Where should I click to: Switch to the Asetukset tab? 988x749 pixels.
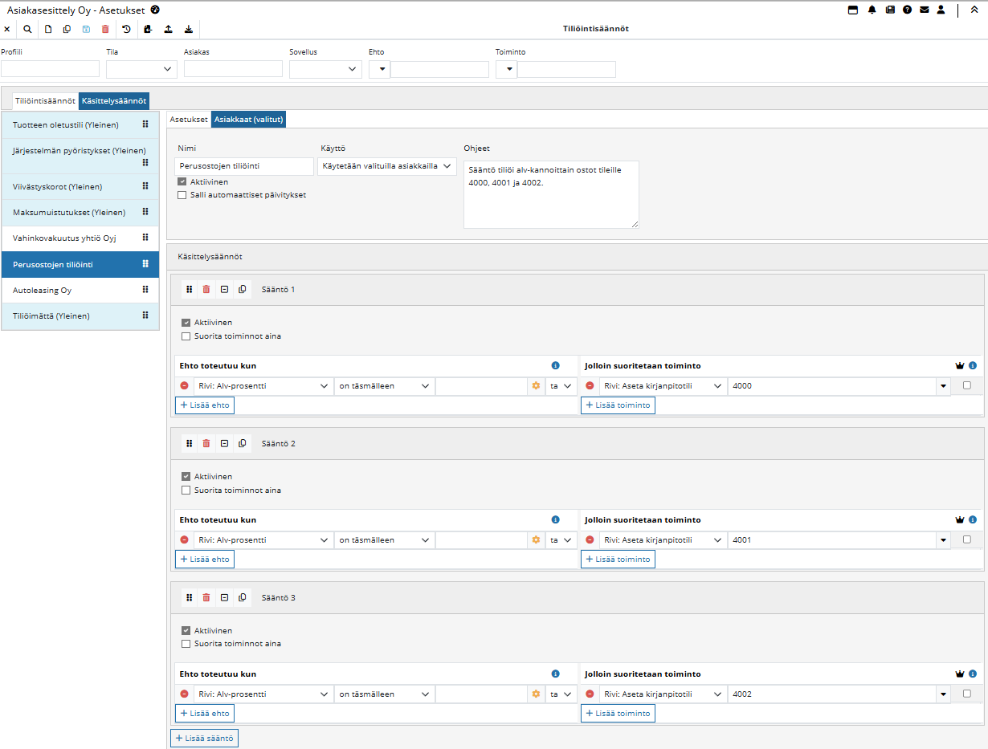[189, 120]
